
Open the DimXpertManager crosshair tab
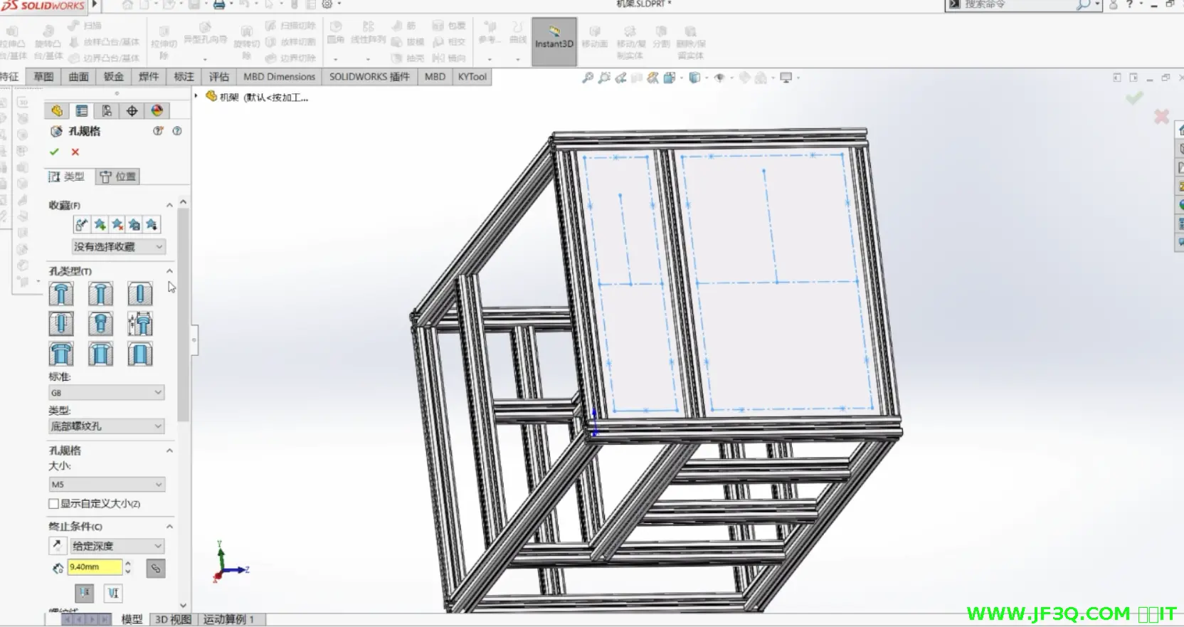(x=132, y=111)
